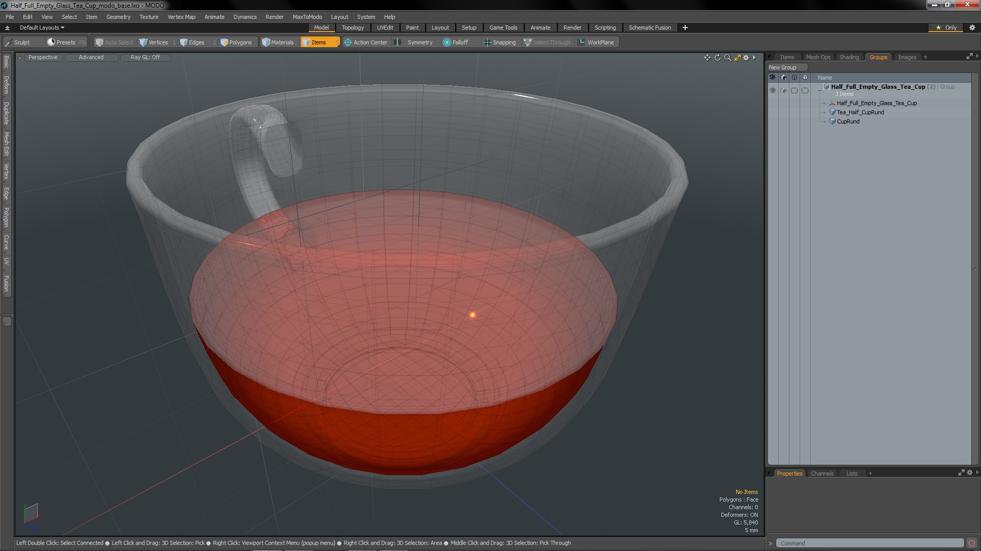Expand viewport options arrow beside the gear

[x=754, y=58]
